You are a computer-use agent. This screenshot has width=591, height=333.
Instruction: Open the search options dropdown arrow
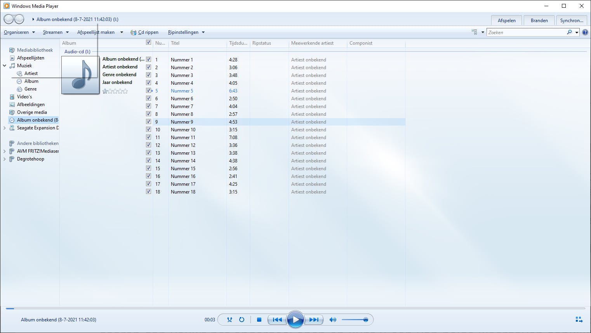(577, 32)
